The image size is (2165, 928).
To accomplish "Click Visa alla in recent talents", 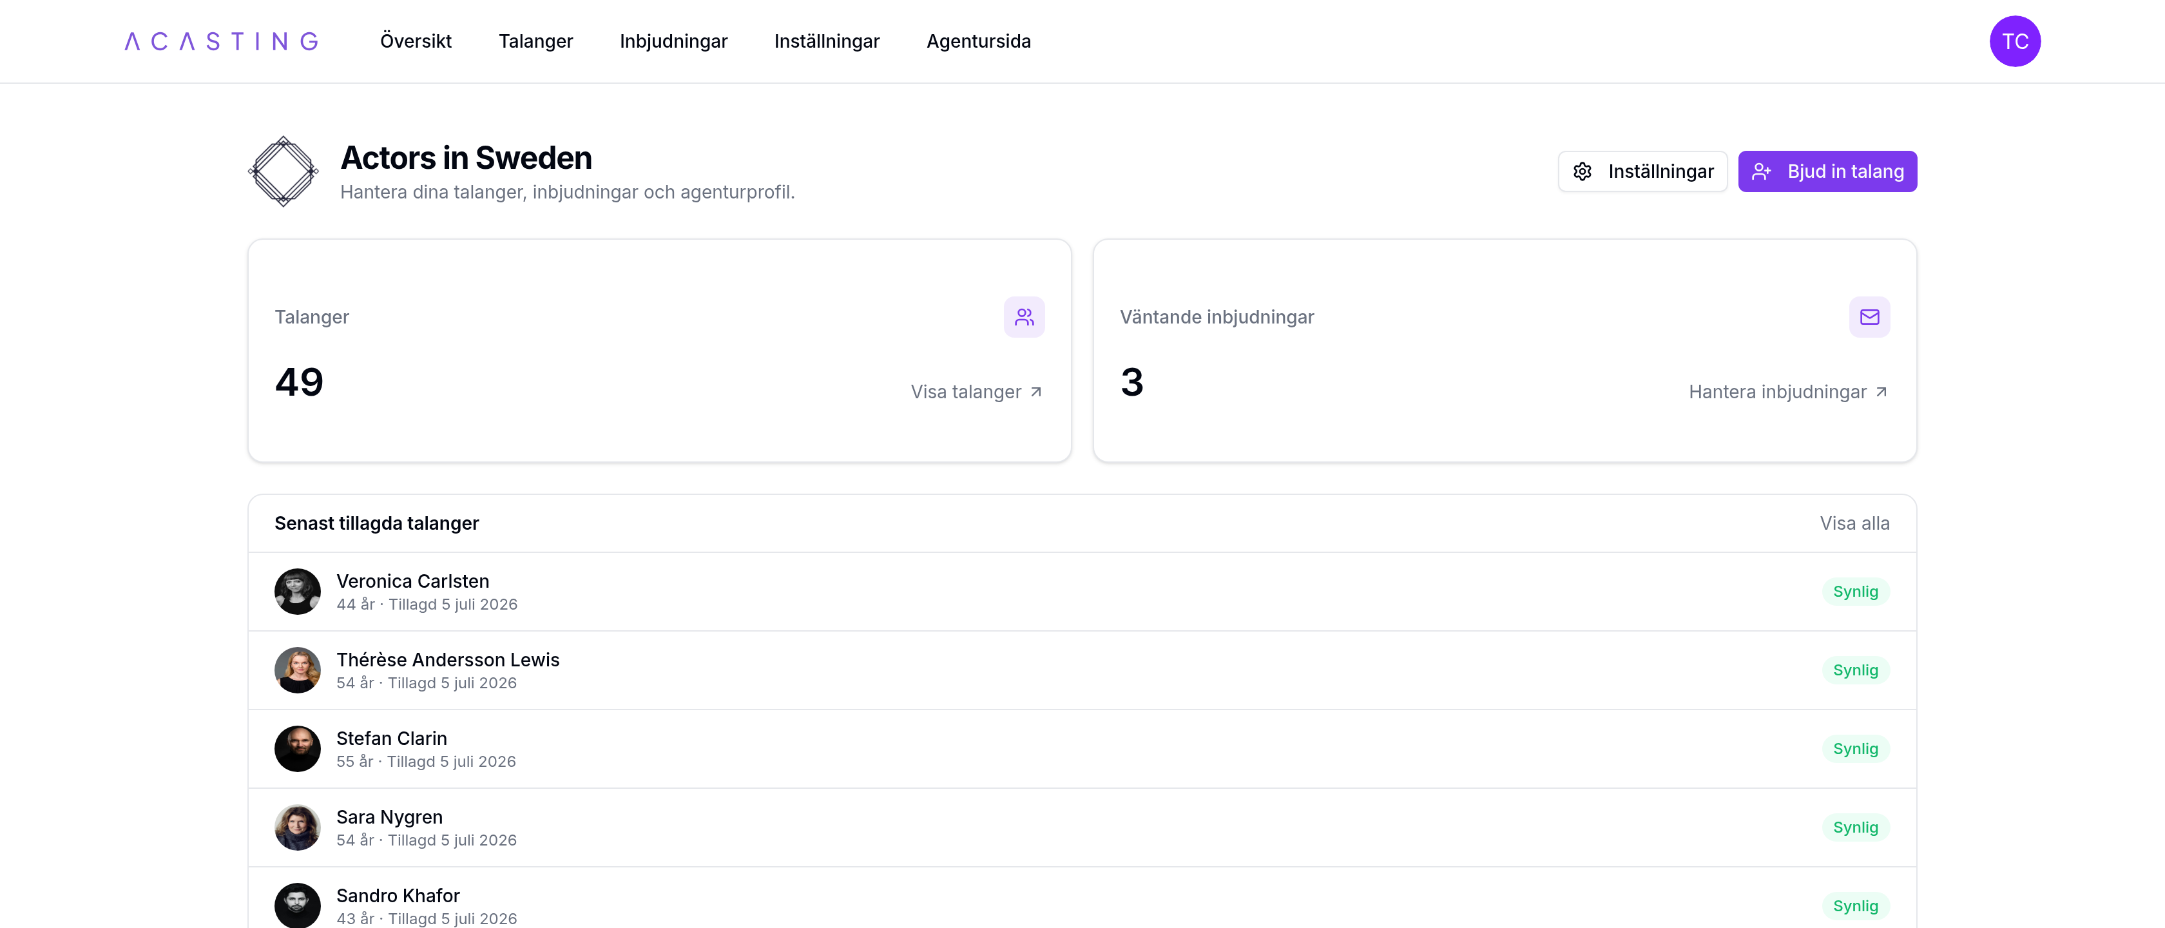I will pos(1854,523).
